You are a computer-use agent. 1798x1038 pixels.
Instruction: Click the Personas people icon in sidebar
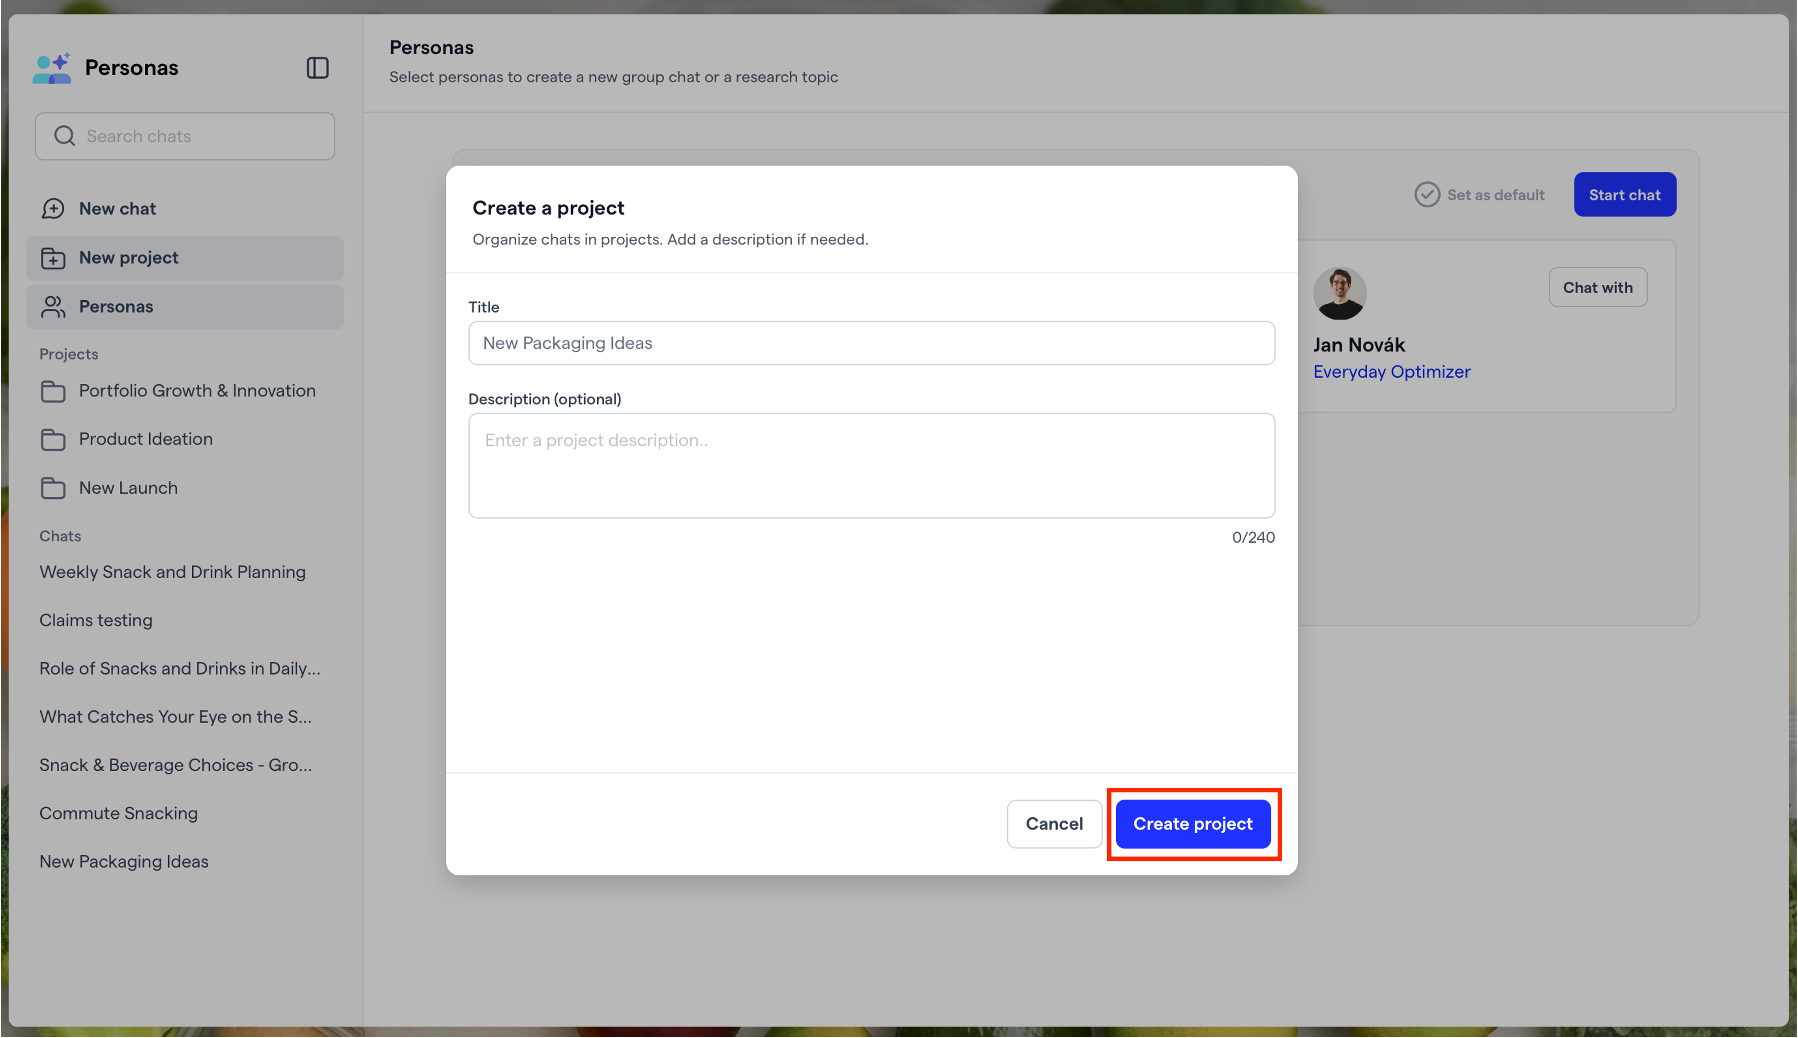[x=53, y=307]
